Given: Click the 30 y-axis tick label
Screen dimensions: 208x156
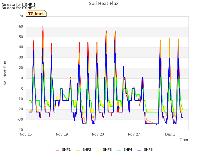Looking at the screenshot, I should coord(21,57).
